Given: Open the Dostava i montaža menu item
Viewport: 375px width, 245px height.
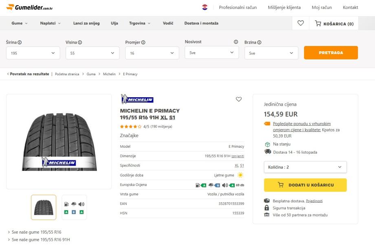Looking at the screenshot, I should [201, 23].
